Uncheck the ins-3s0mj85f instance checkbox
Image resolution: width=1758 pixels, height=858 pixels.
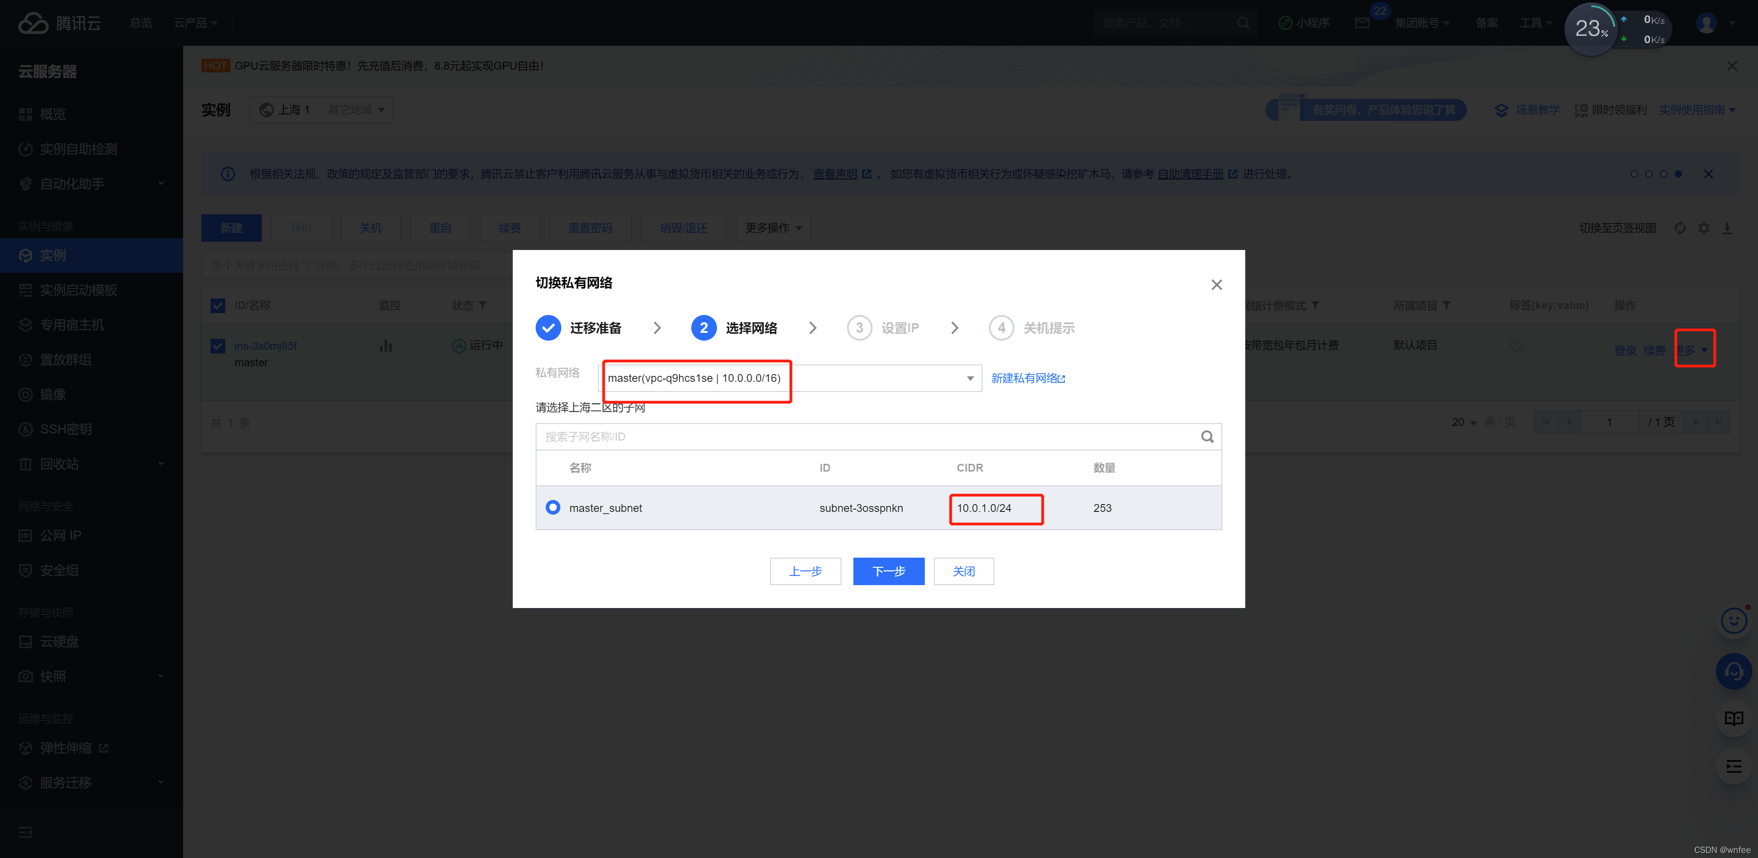click(218, 346)
